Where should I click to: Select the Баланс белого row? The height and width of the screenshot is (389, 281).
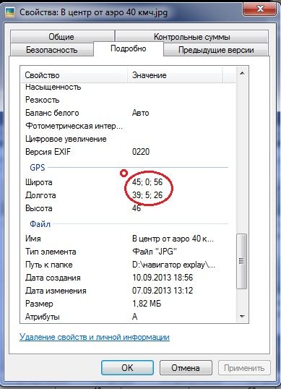coord(129,113)
